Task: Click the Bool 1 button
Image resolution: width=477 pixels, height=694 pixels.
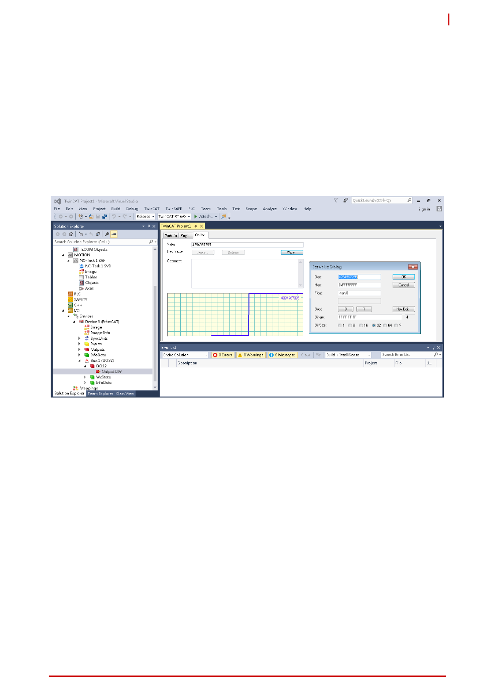Action: pos(364,309)
